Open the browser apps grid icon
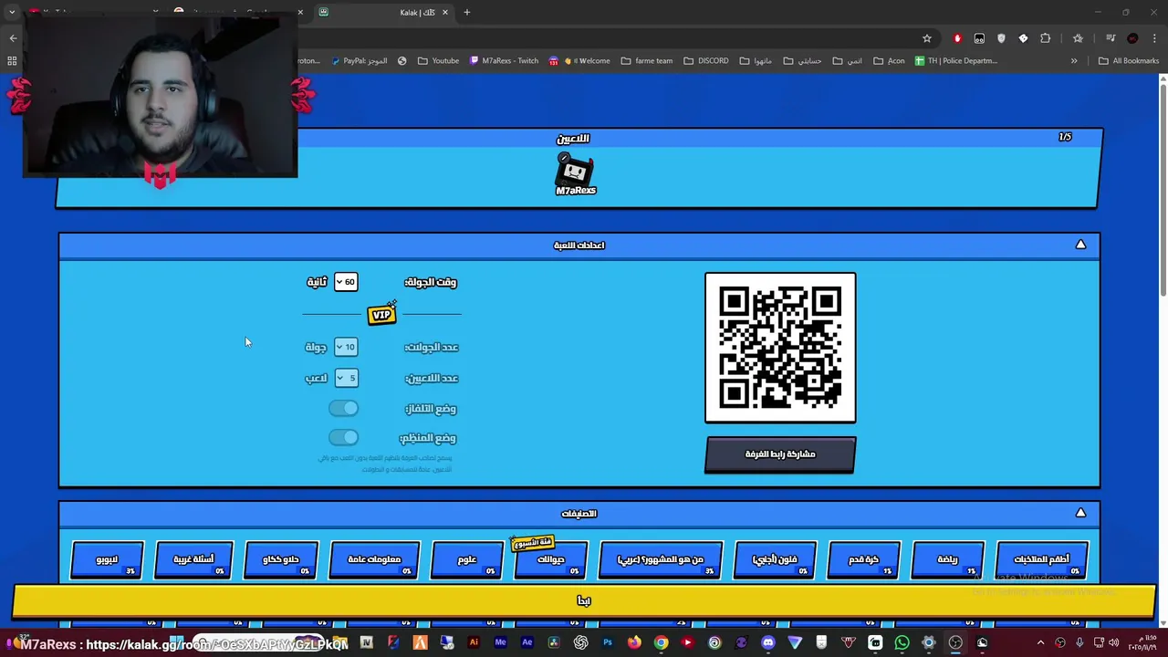This screenshot has width=1168, height=657. [12, 61]
